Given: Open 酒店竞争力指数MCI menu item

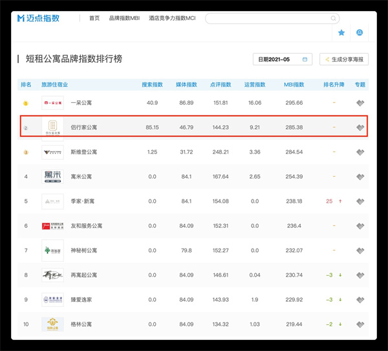Looking at the screenshot, I should click(172, 19).
